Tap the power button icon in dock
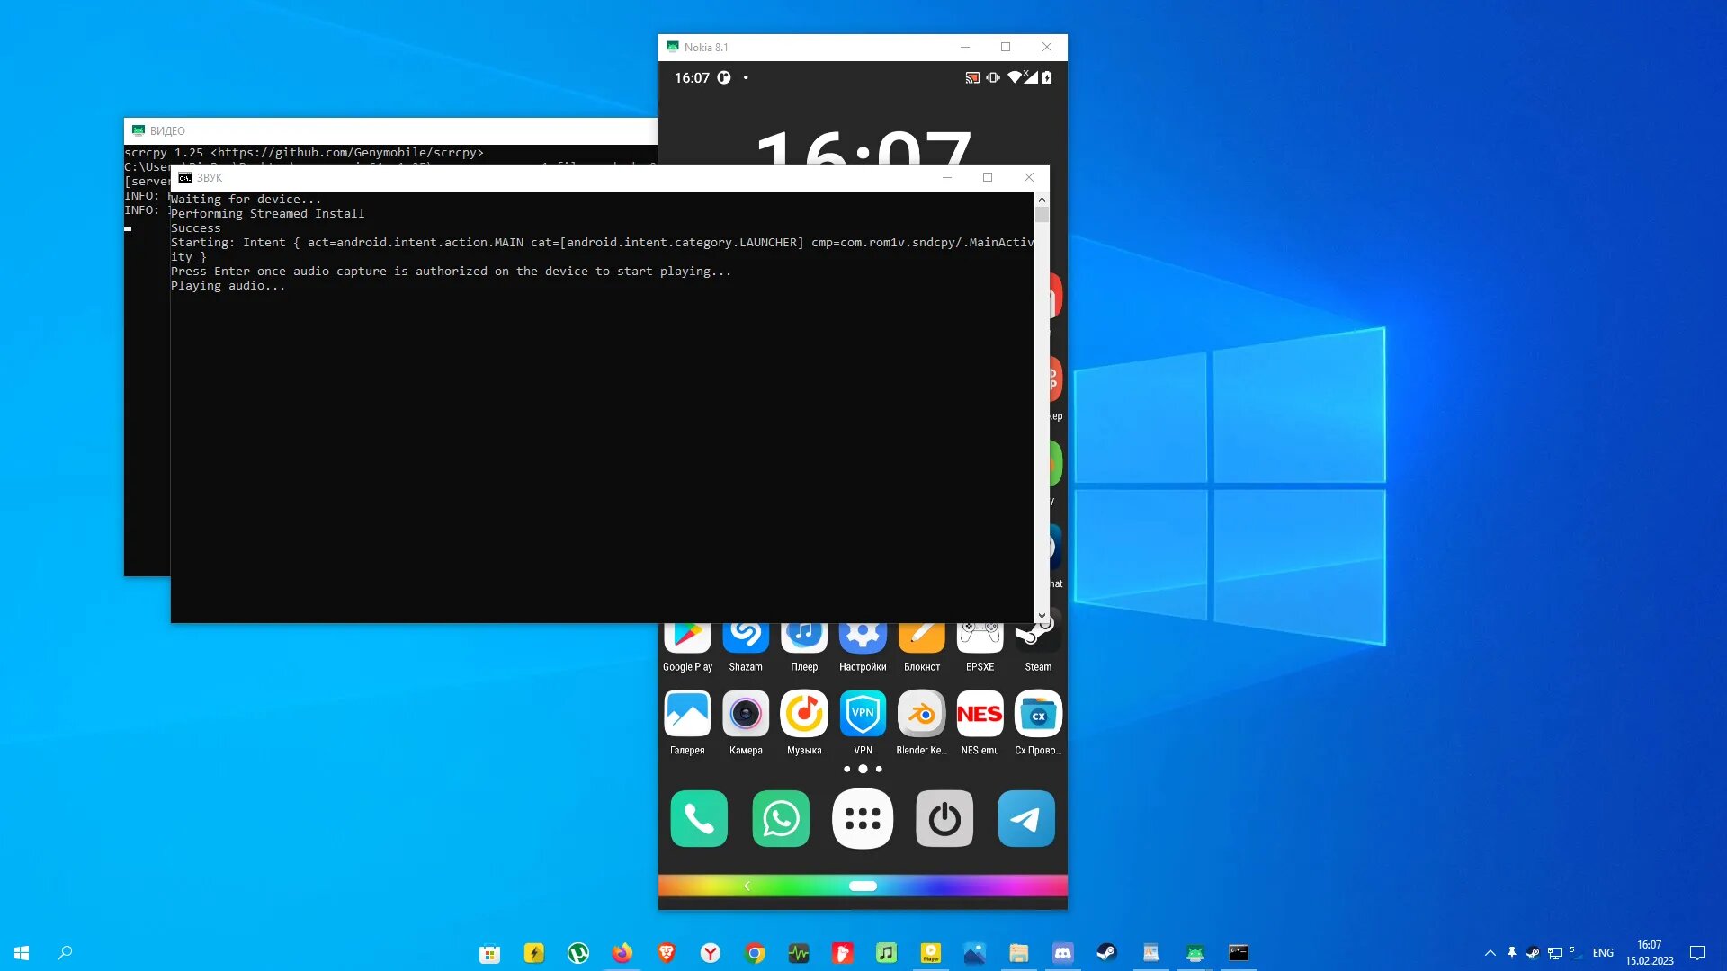Viewport: 1727px width, 971px height. pyautogui.click(x=944, y=818)
